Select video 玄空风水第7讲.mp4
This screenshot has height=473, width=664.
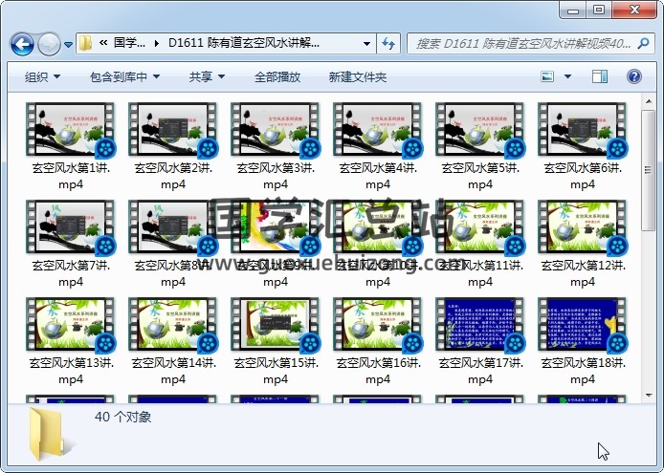[x=71, y=244]
